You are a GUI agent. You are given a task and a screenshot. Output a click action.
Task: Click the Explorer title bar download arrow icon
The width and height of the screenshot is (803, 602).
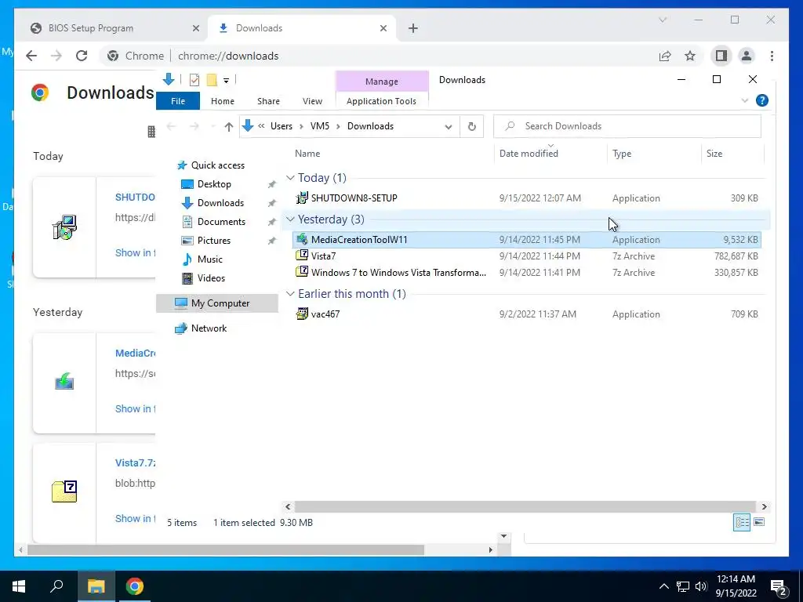click(x=168, y=79)
